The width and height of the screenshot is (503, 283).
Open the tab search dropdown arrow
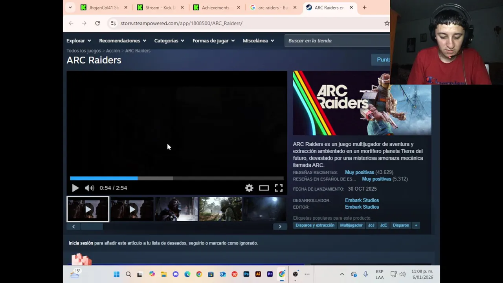70,7
